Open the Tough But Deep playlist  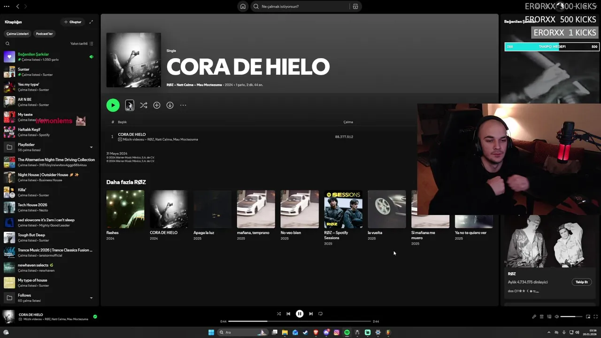pos(49,237)
